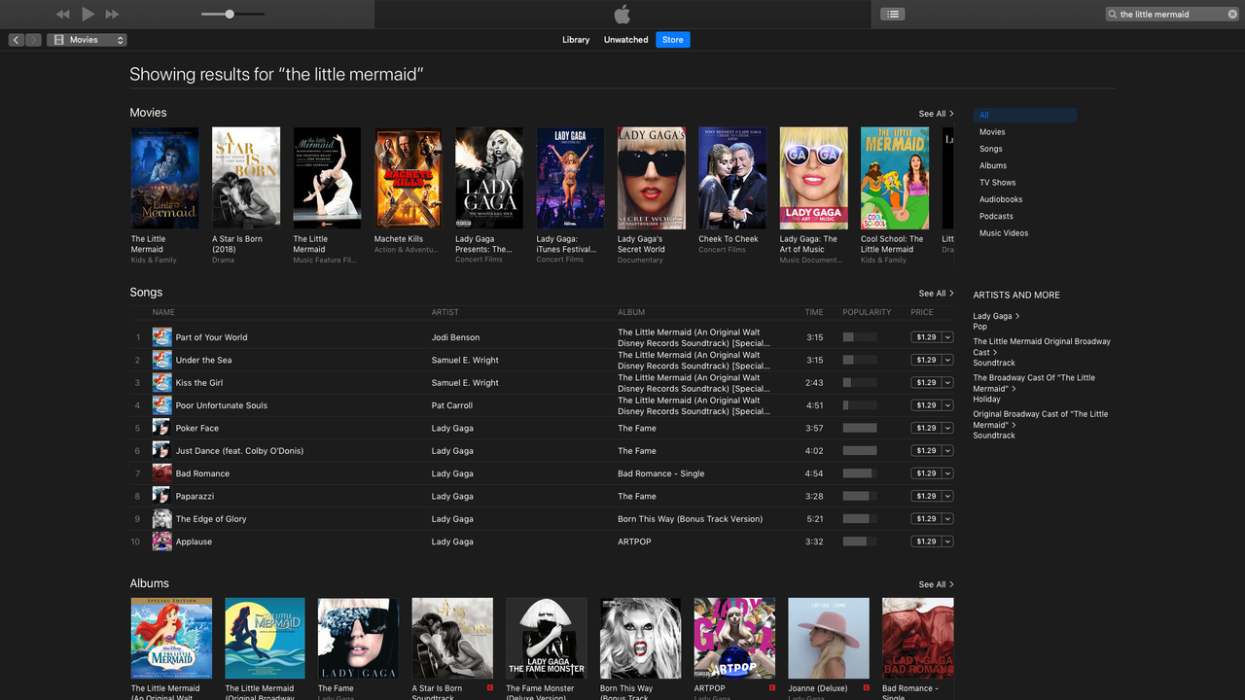
Task: Expand price options for The Edge of Glory
Action: pyautogui.click(x=947, y=519)
